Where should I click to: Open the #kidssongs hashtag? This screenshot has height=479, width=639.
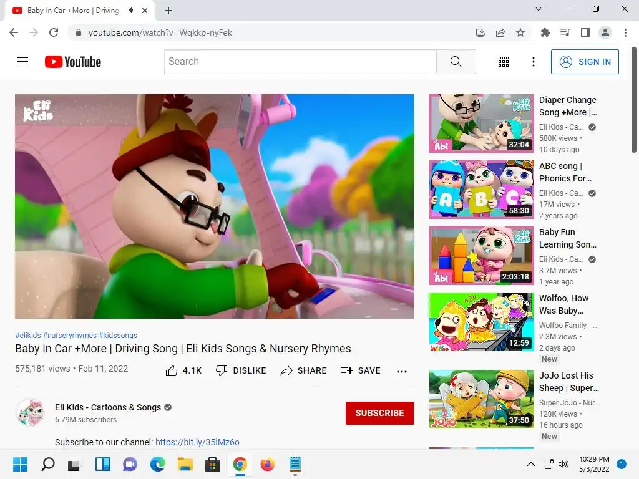118,335
